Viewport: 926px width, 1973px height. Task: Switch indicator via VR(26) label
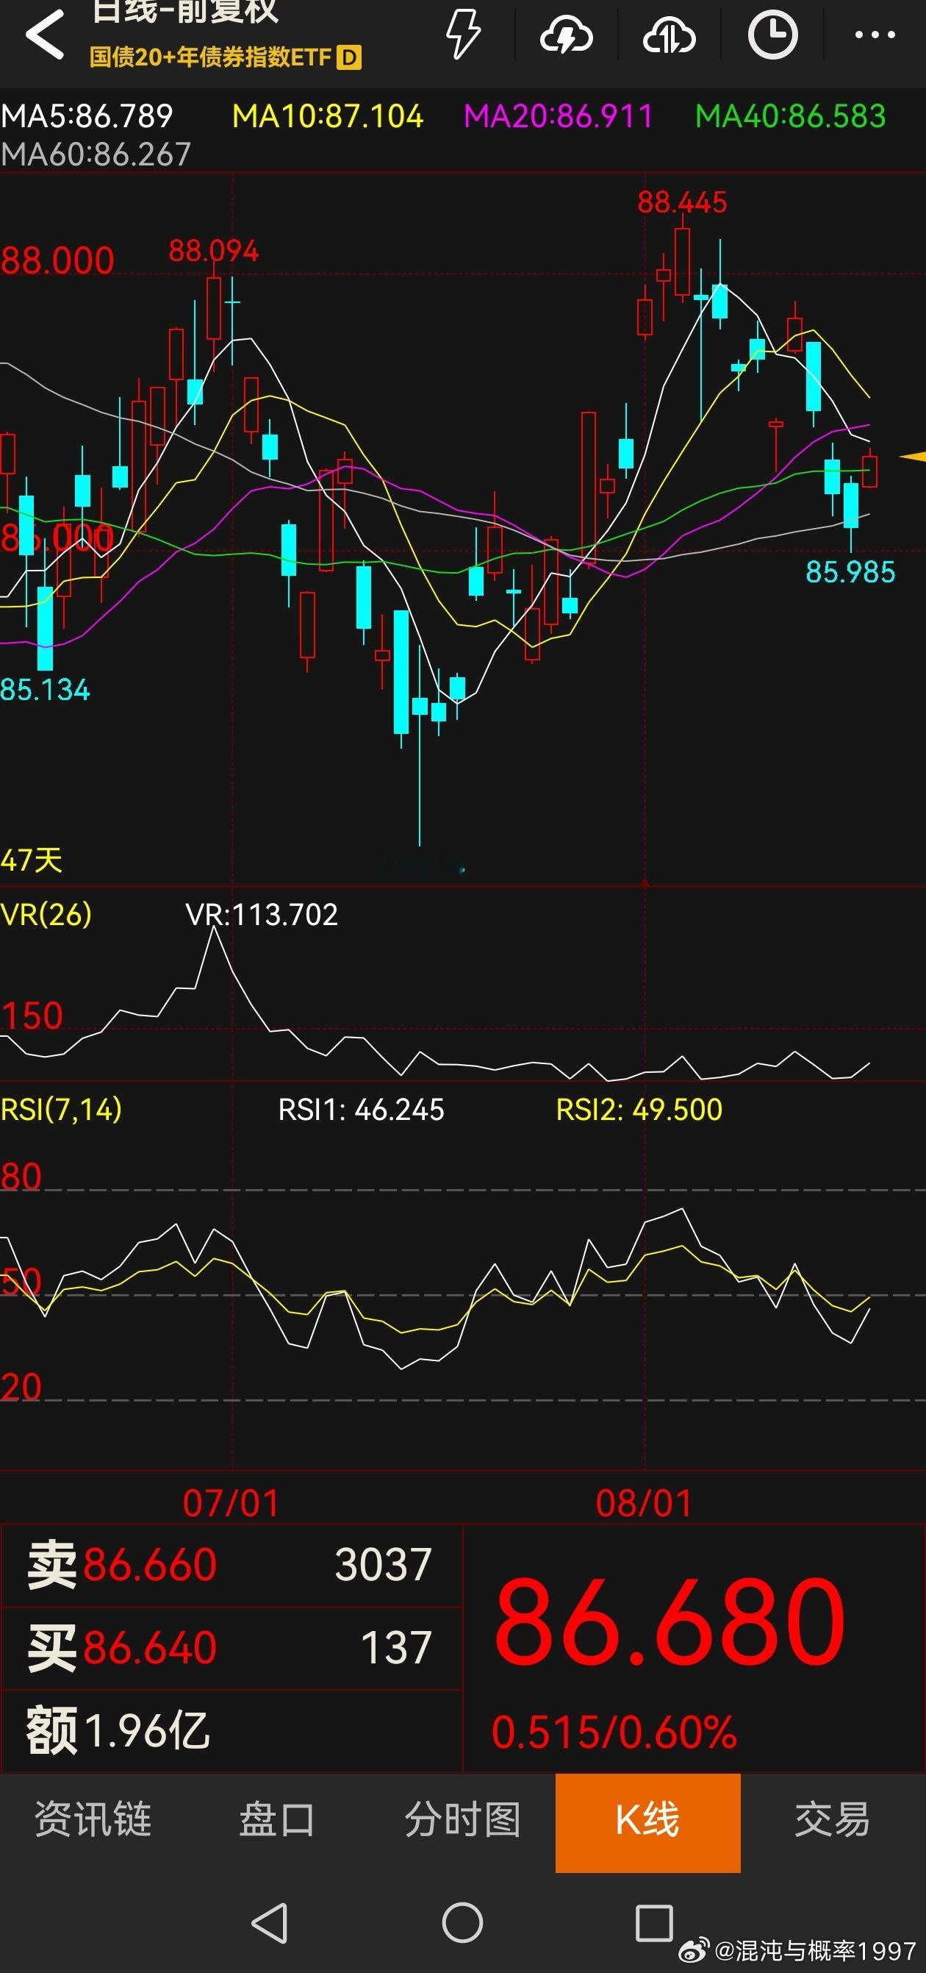pyautogui.click(x=46, y=914)
